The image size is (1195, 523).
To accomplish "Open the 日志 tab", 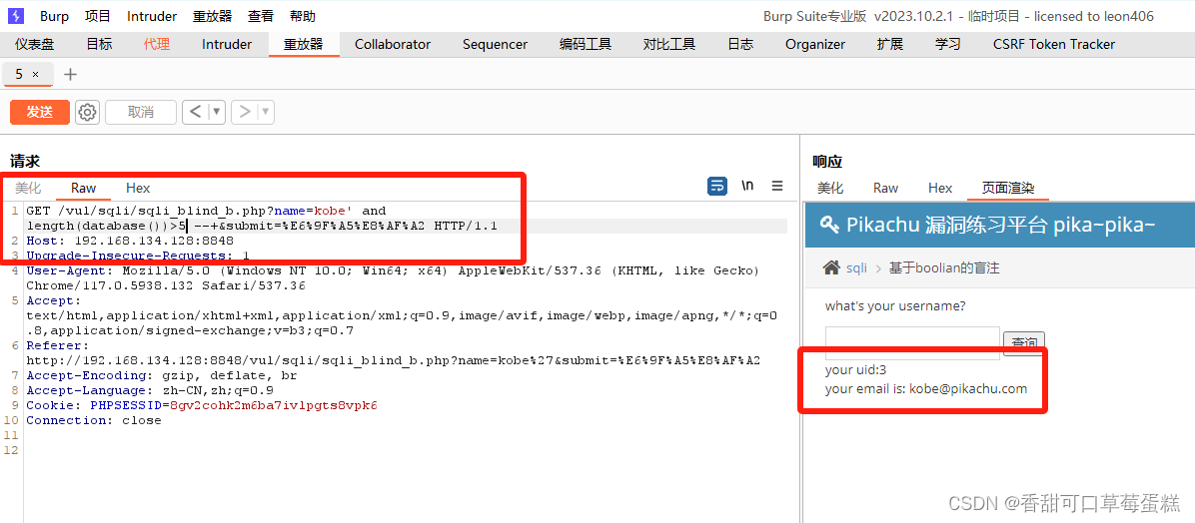I will coord(740,44).
